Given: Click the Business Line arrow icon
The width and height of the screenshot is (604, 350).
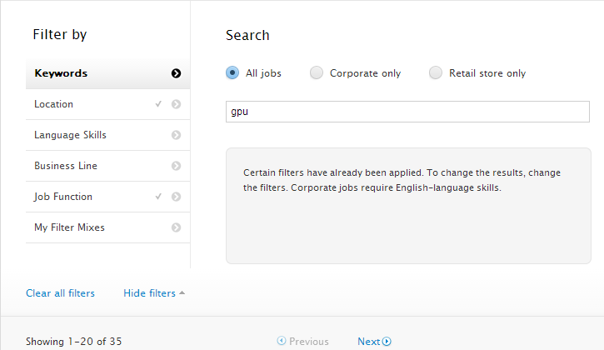Looking at the screenshot, I should pos(176,166).
